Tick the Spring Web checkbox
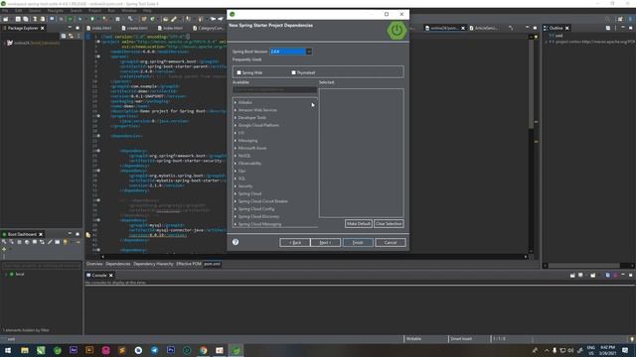This screenshot has height=357, width=636. [x=238, y=72]
